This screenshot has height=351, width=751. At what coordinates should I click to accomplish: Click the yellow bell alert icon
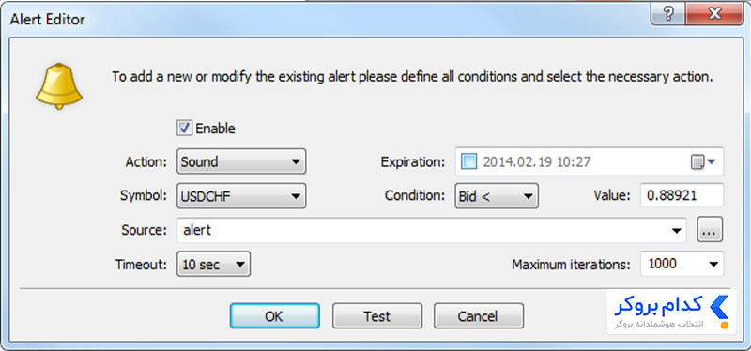59,86
